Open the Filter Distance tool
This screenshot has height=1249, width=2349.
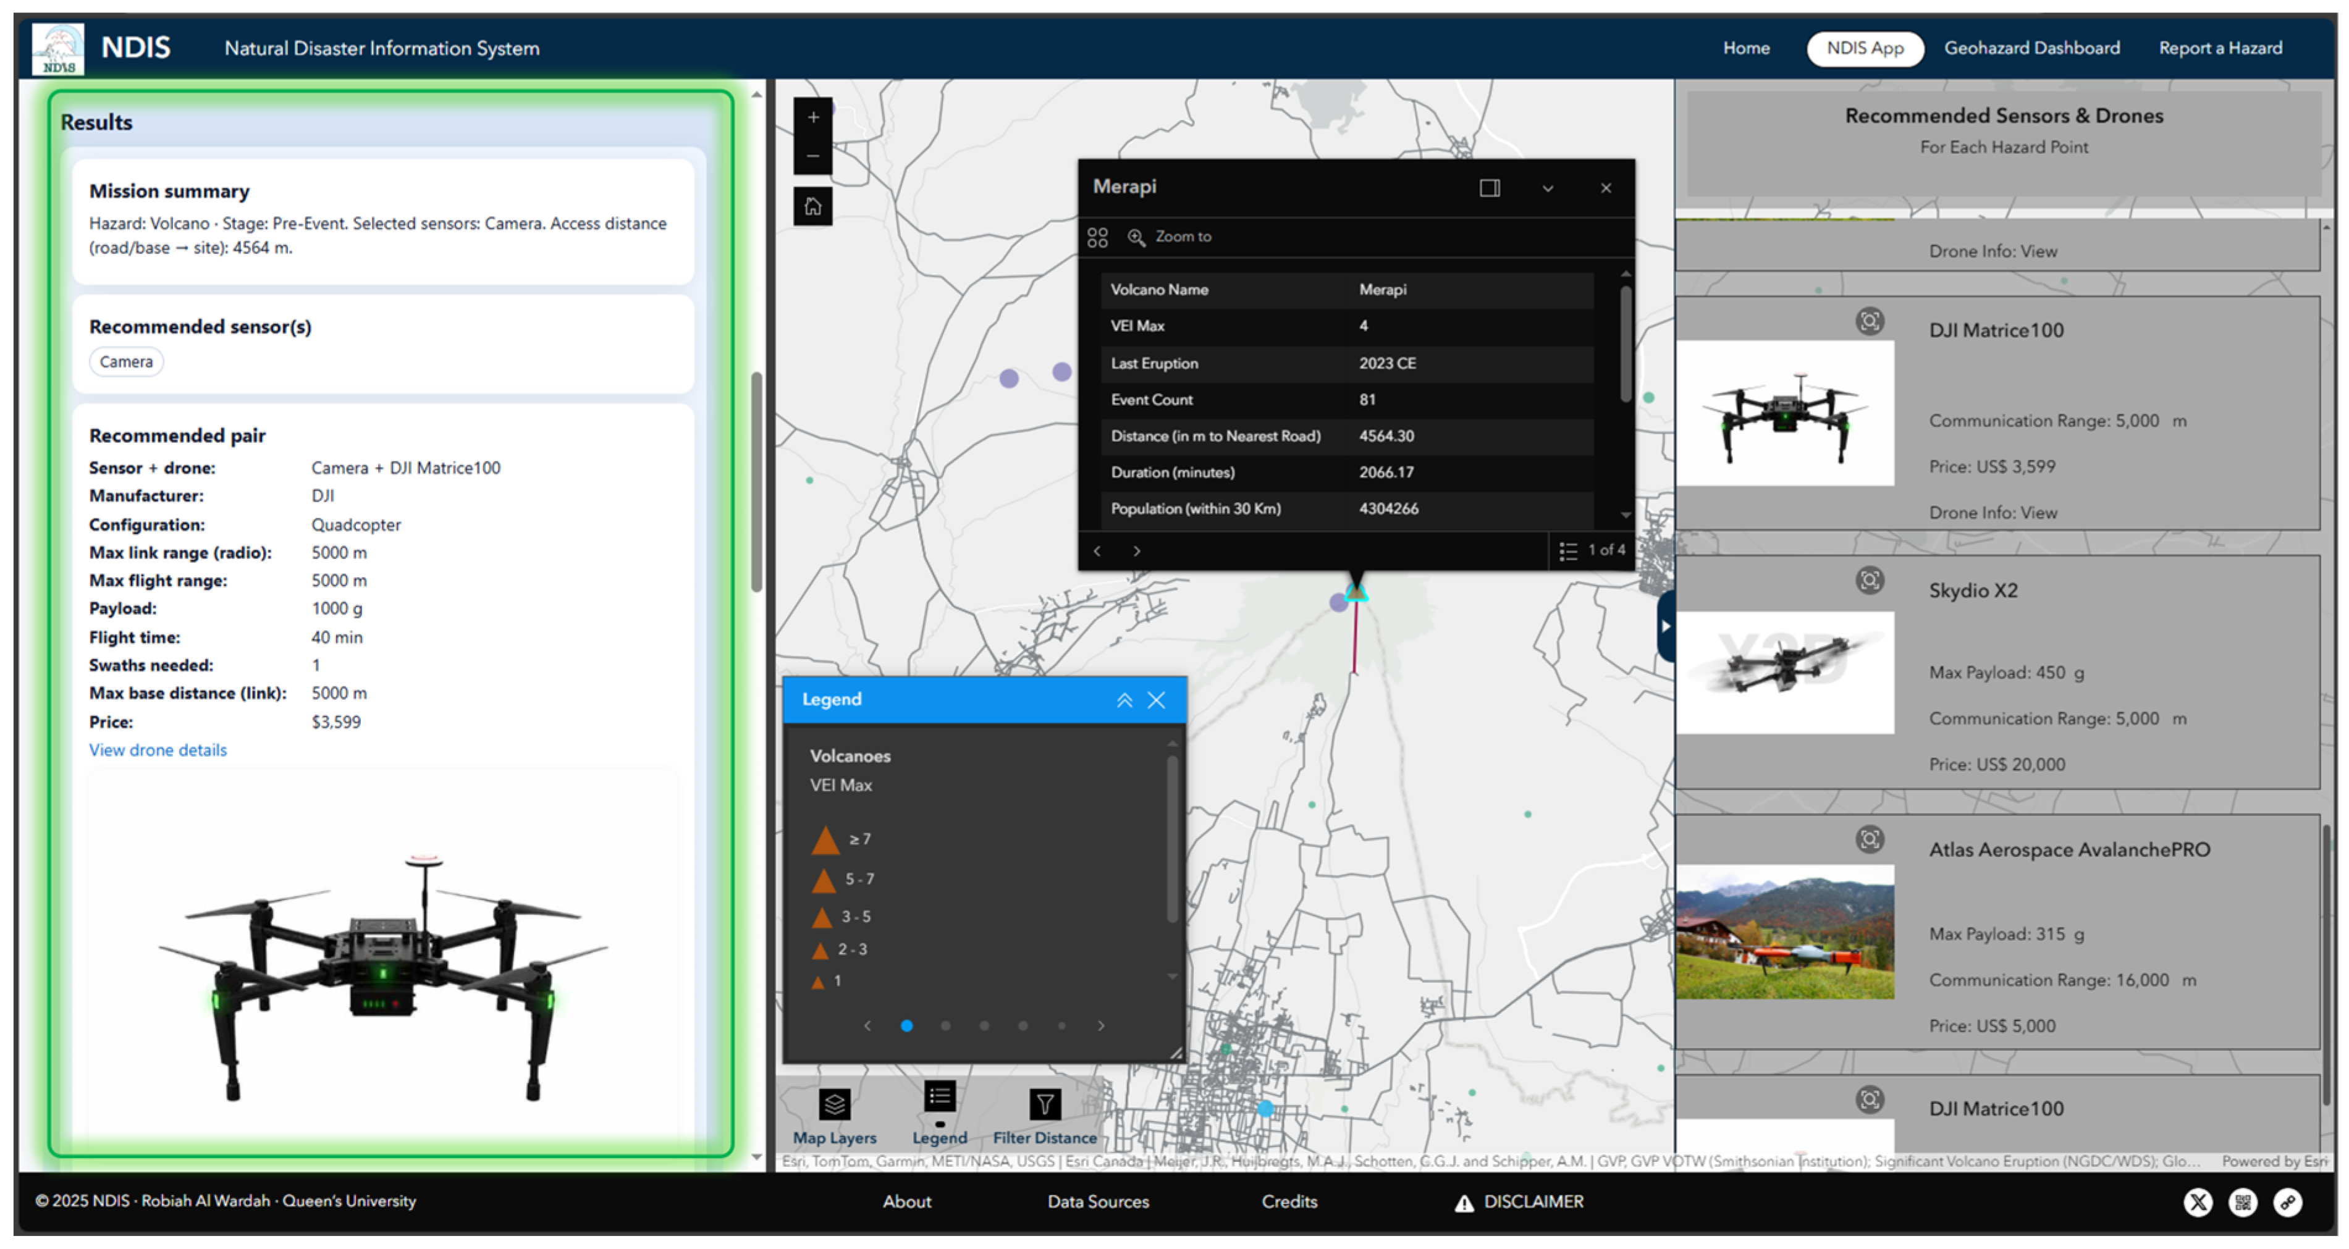[x=1044, y=1105]
